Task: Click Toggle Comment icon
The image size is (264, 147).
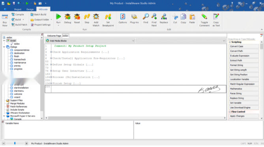Action: [204, 17]
